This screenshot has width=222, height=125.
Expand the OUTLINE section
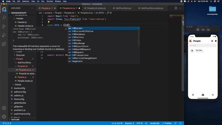(15, 119)
